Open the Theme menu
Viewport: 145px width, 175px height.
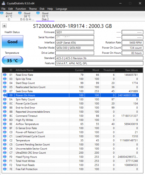pyautogui.click(x=33, y=9)
